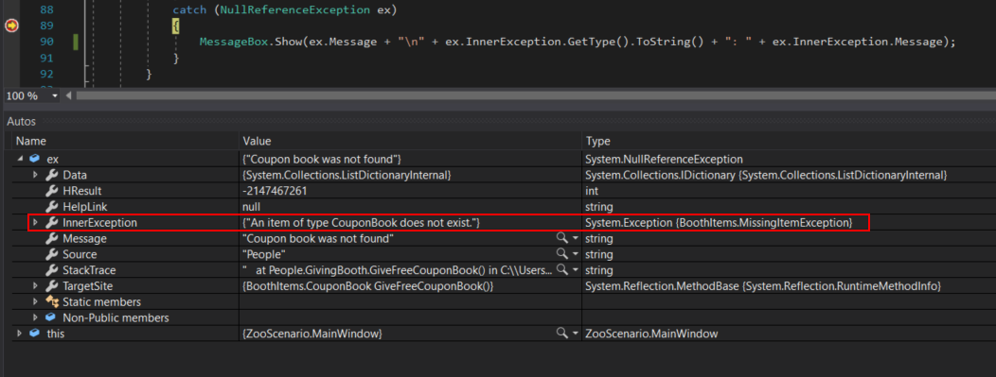Image resolution: width=996 pixels, height=377 pixels.
Task: Expand the this variable node
Action: (20, 334)
